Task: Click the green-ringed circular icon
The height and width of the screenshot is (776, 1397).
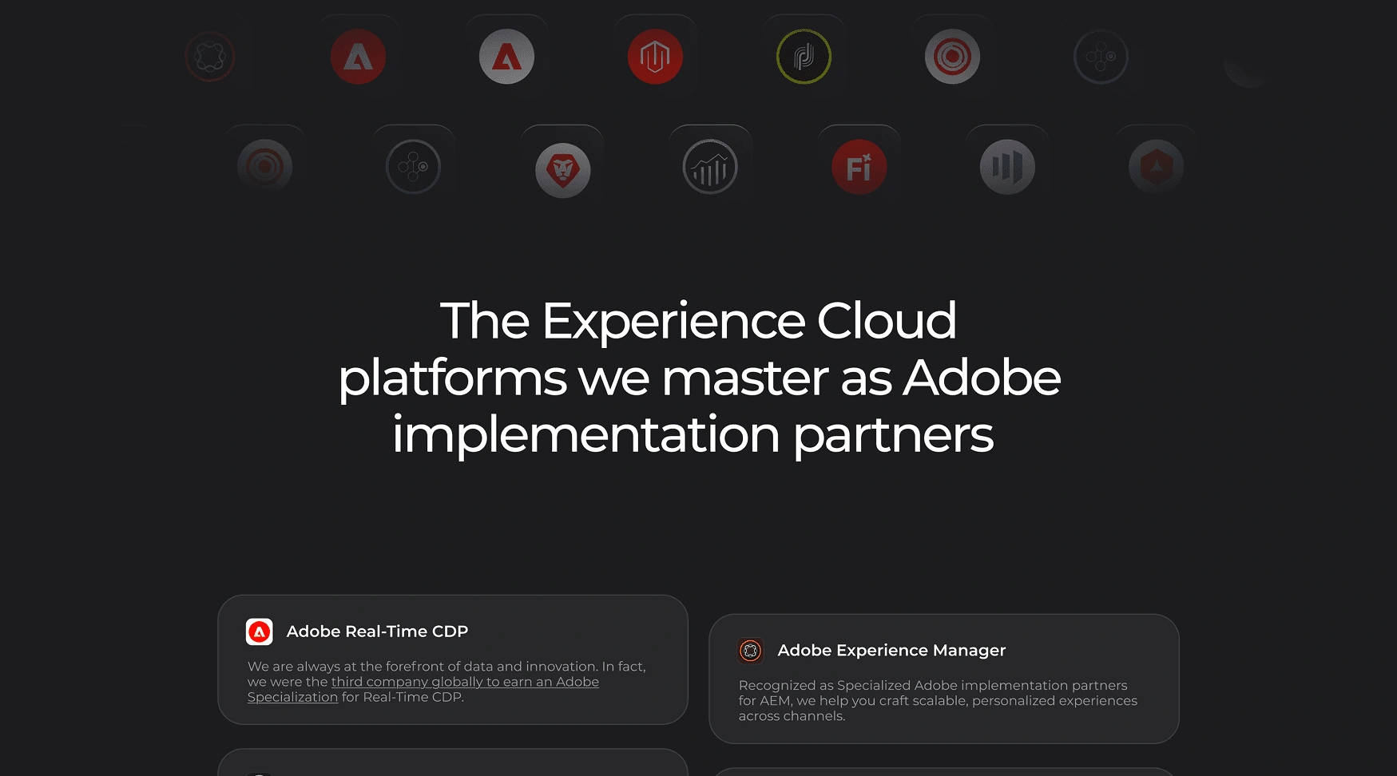Action: [x=804, y=57]
